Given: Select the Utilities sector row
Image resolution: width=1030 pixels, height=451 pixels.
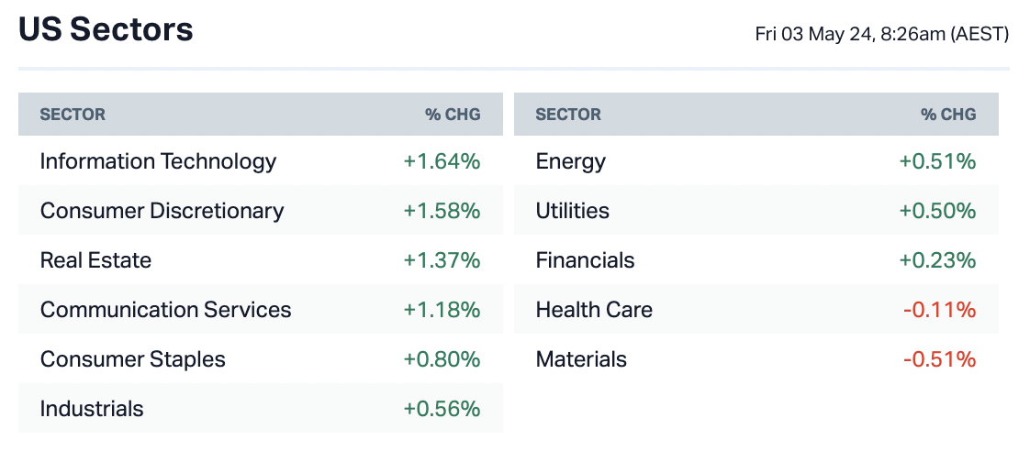Looking at the screenshot, I should click(572, 211).
